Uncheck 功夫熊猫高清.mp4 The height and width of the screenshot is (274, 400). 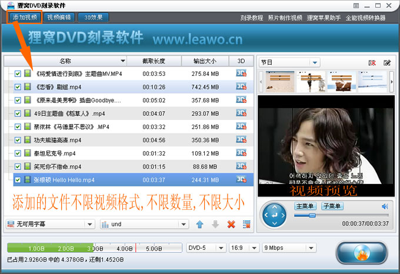pos(18,140)
